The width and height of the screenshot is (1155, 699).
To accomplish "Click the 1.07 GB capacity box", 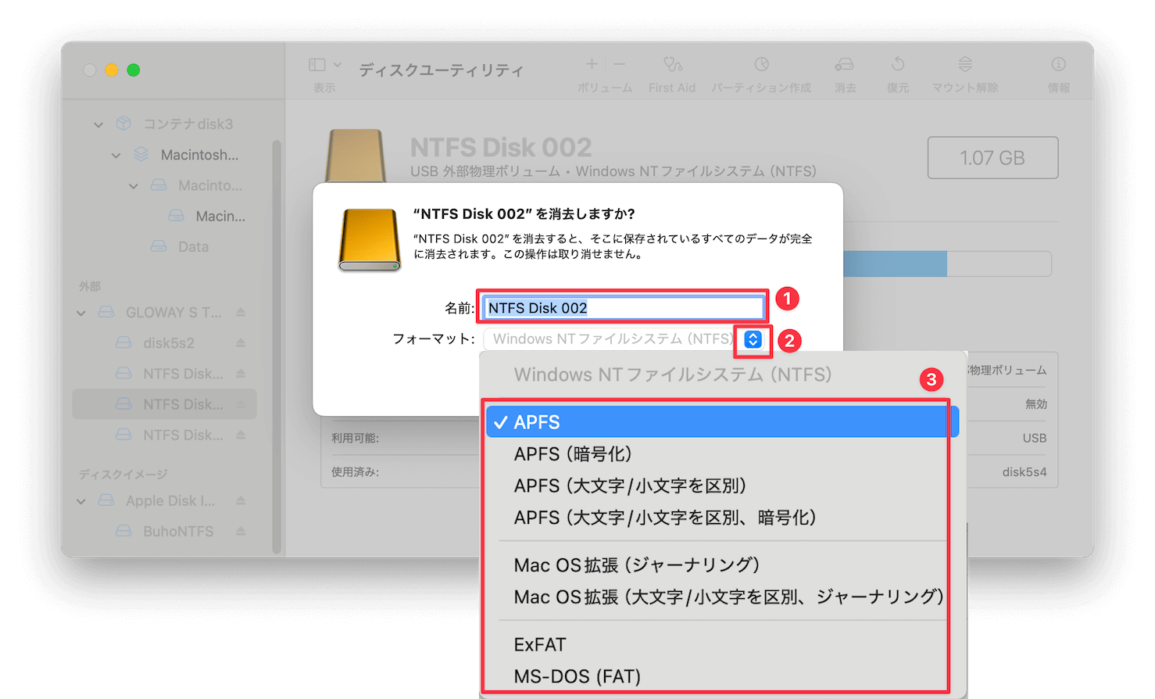I will pos(992,158).
